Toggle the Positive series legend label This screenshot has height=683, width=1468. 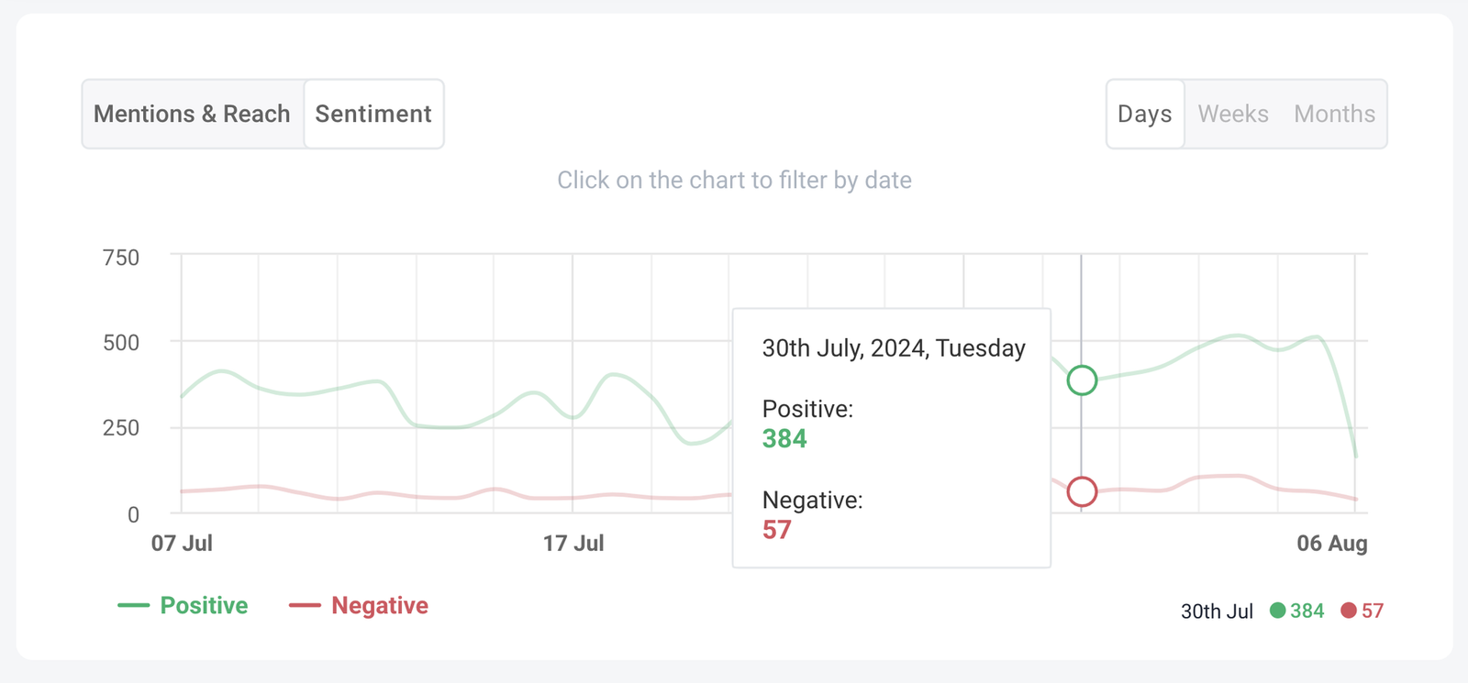pyautogui.click(x=204, y=606)
